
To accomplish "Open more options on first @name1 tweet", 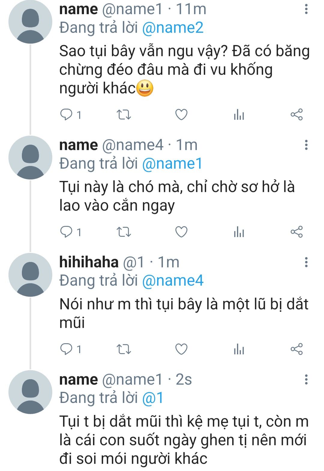I will 306,9.
